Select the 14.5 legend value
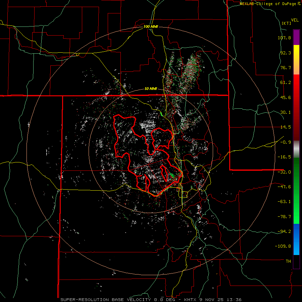302x302 pixels. (286, 127)
